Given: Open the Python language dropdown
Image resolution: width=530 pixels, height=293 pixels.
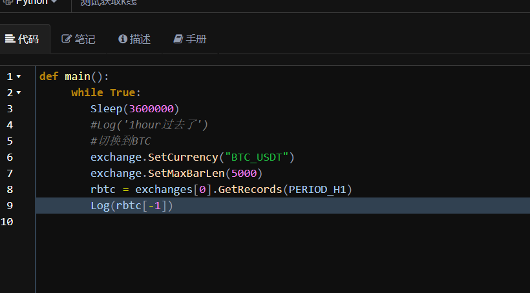Looking at the screenshot, I should coord(32,3).
